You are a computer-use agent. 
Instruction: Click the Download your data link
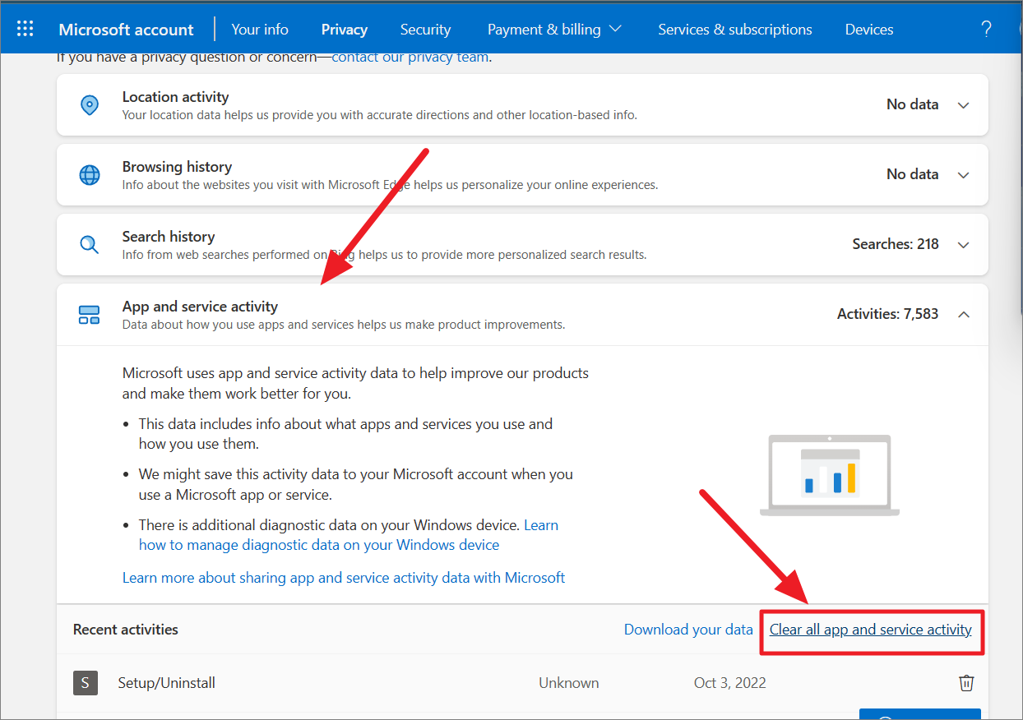click(688, 629)
